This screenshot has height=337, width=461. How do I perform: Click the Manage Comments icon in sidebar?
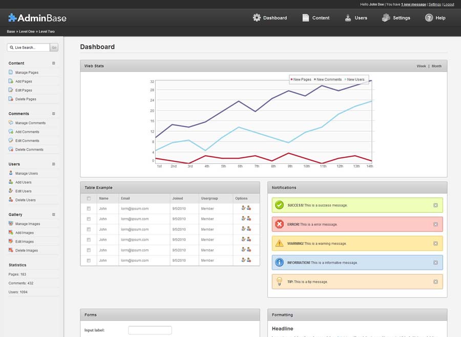point(11,123)
